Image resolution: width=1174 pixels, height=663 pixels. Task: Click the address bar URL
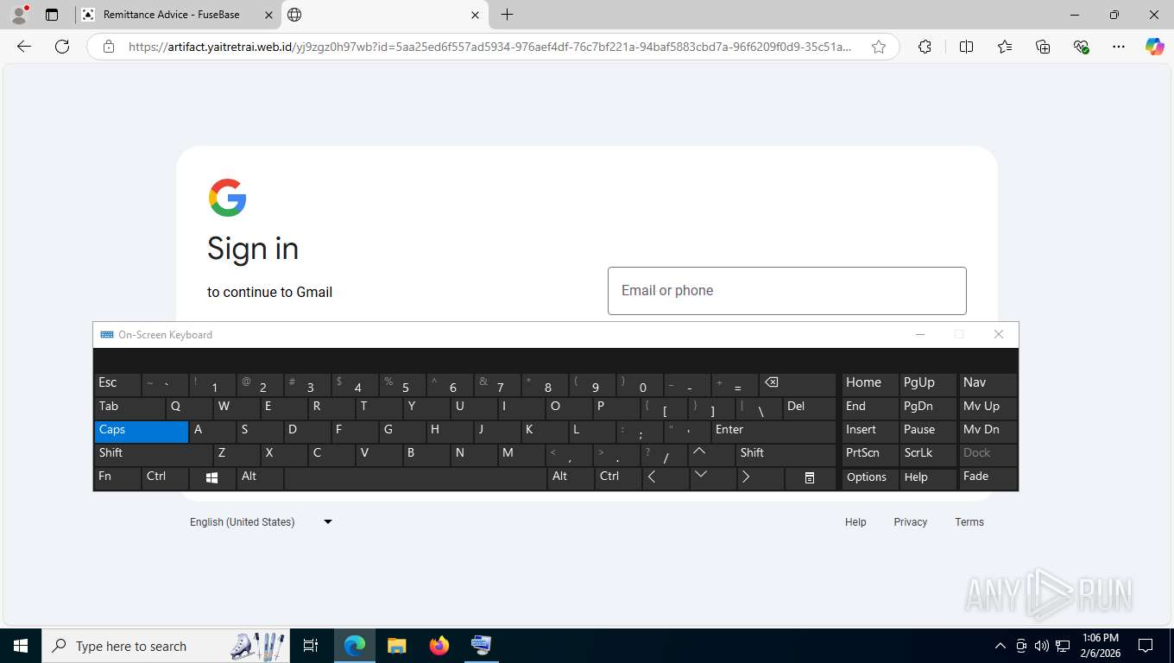coord(489,47)
